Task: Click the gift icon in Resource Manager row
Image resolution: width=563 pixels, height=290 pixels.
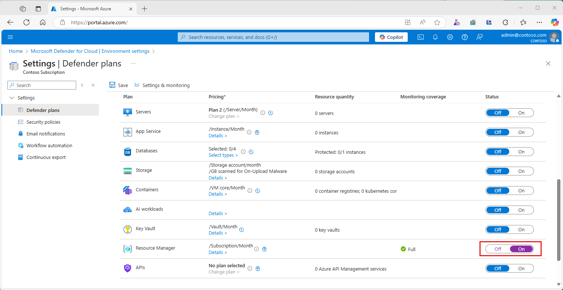Action: 264,249
